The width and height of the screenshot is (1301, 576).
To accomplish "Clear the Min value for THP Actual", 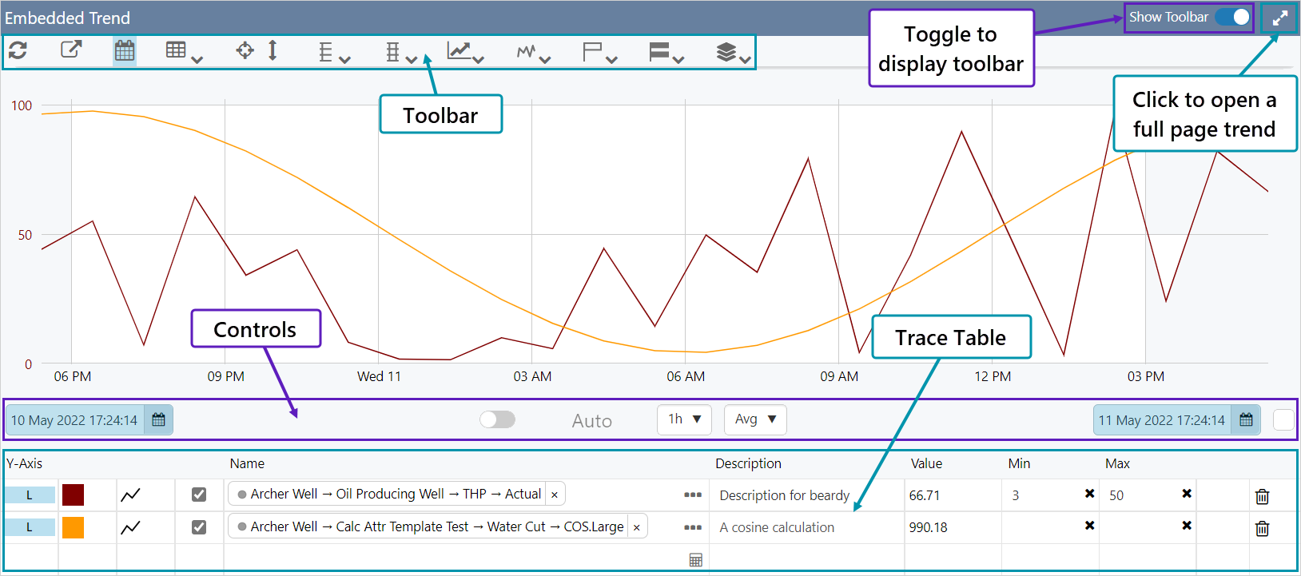I will pyautogui.click(x=1089, y=494).
